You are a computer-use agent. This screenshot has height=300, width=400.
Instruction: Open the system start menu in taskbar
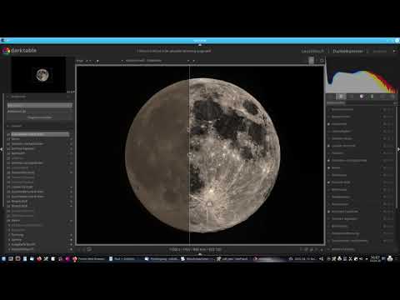pos(3,259)
